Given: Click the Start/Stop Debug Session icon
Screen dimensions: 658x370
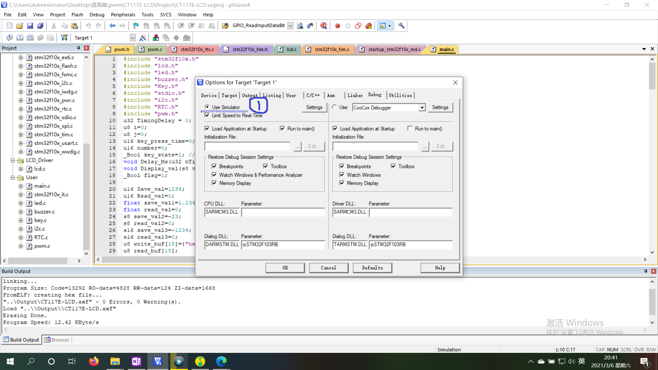Looking at the screenshot, I should point(323,26).
